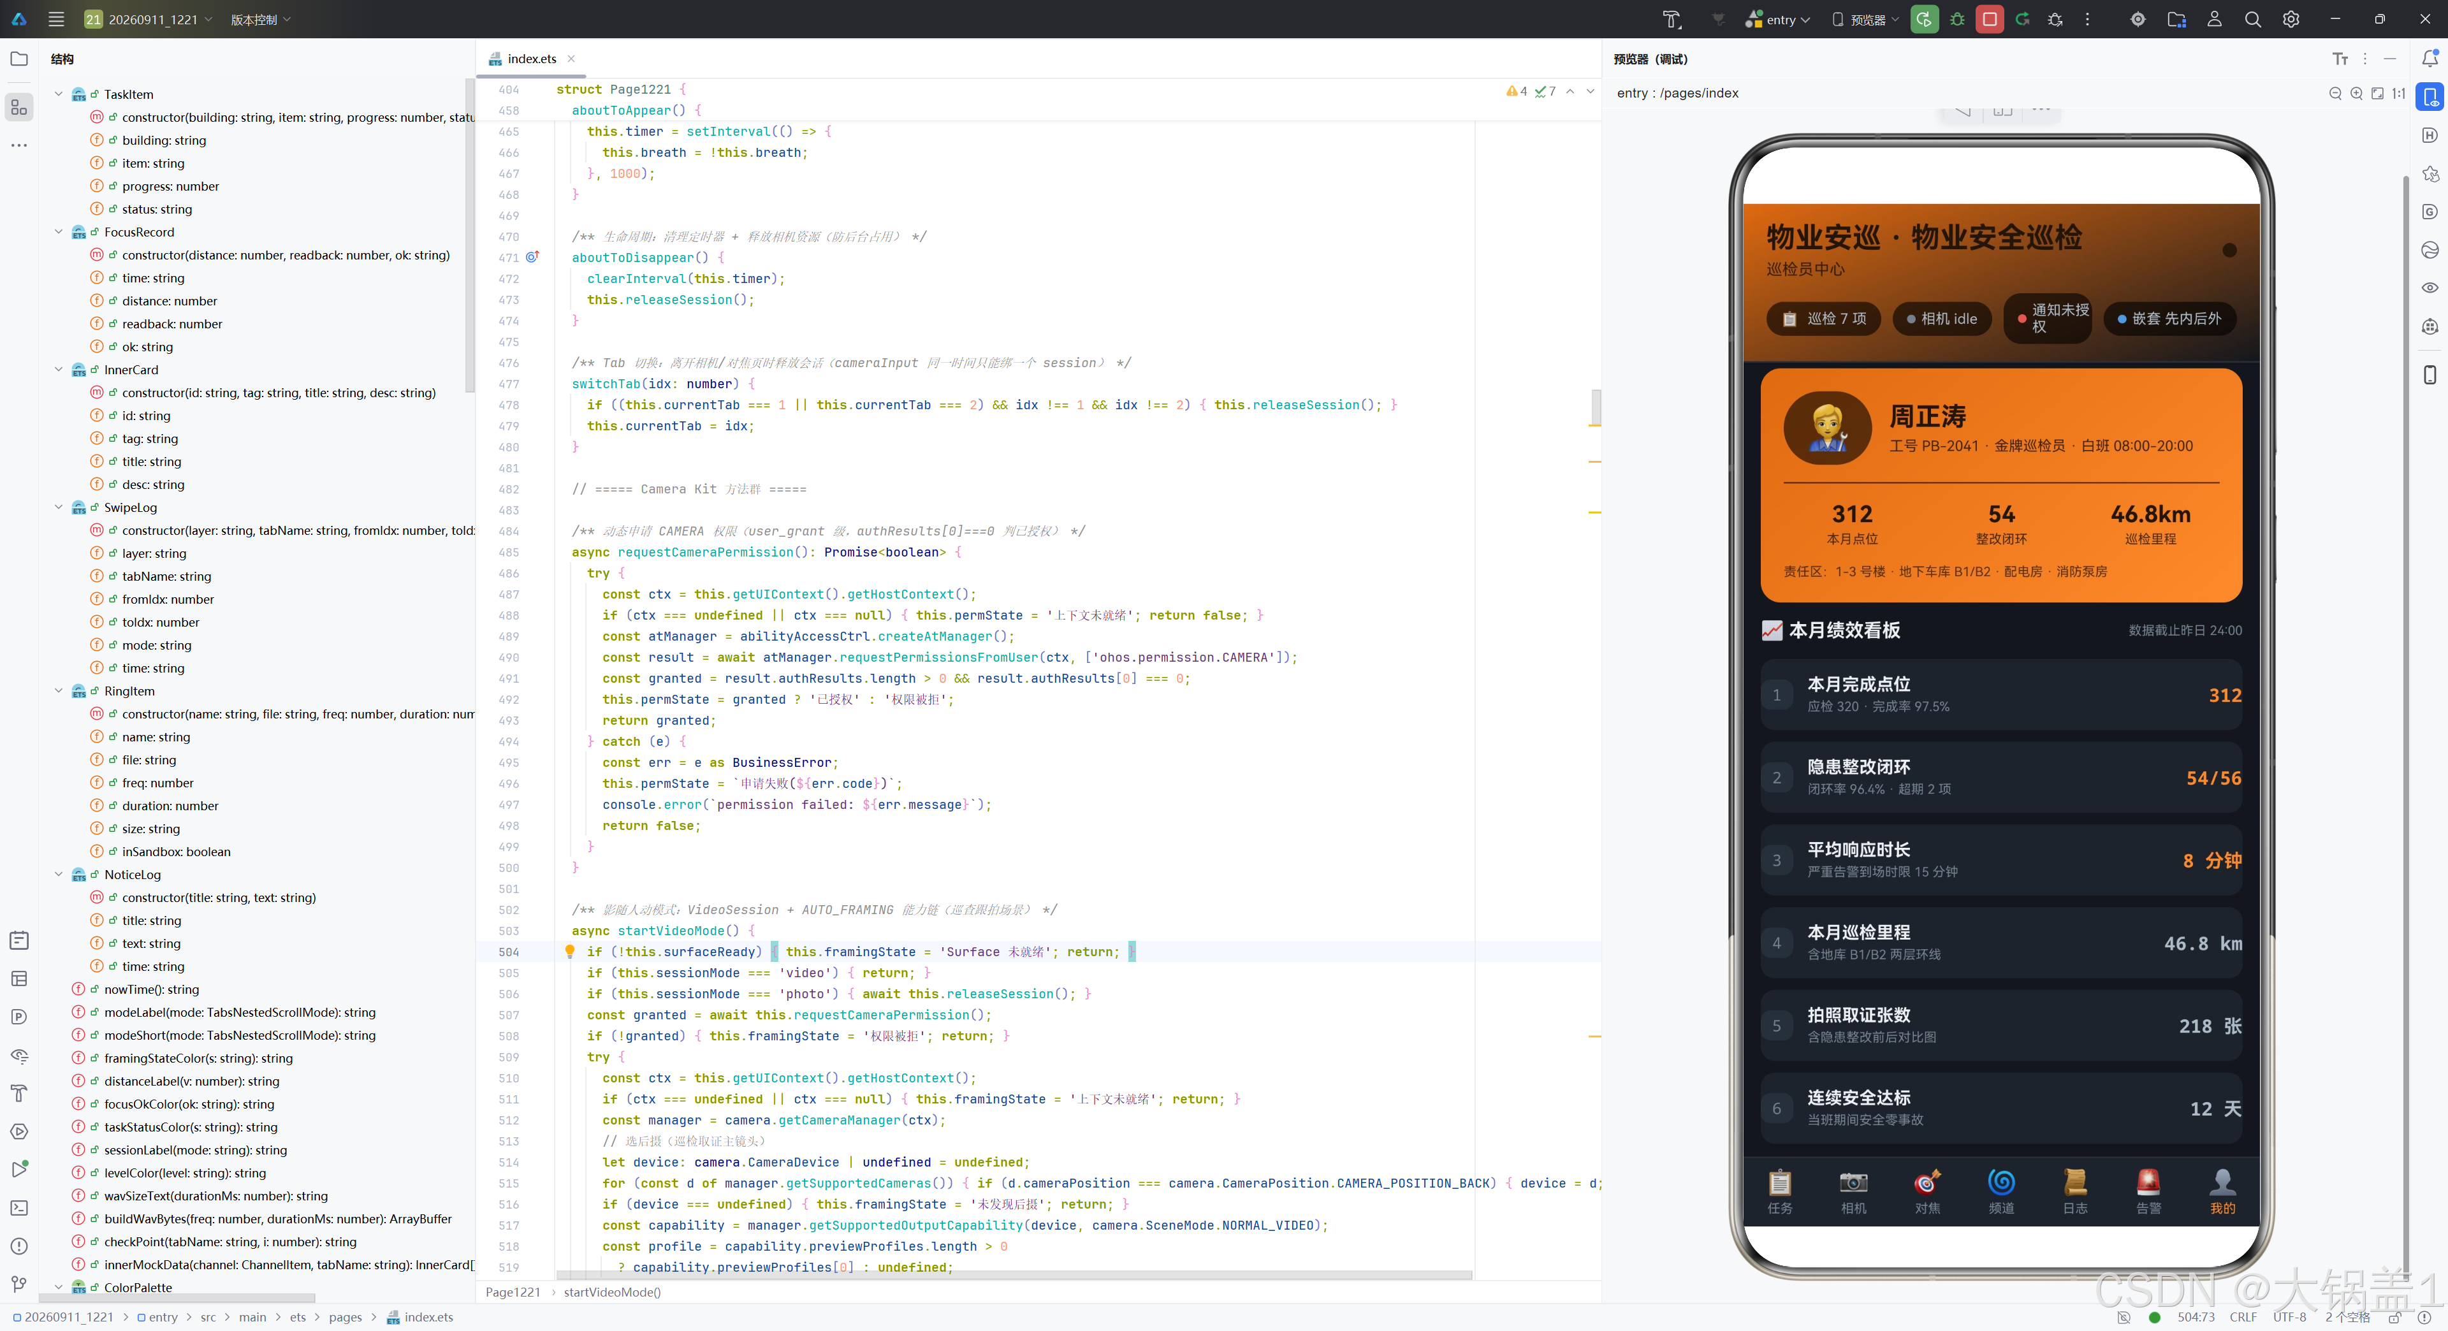Close the index.ets tab
Viewport: 2448px width, 1331px height.
pos(571,59)
